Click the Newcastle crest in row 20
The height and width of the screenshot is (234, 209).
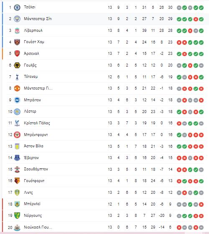[x=17, y=227]
